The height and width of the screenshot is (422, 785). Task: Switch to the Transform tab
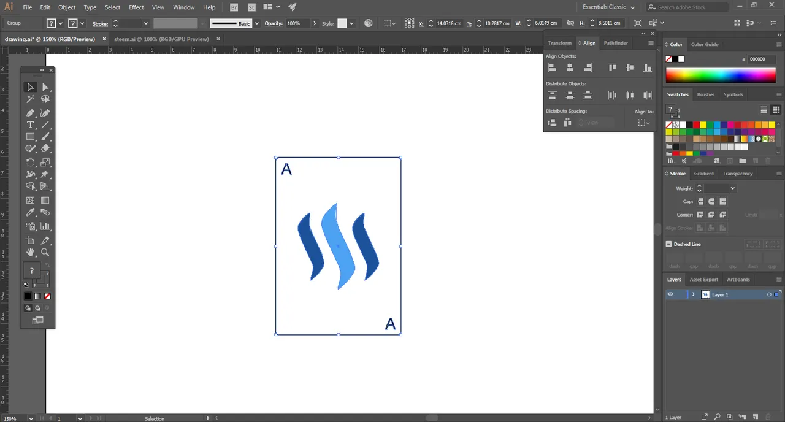click(559, 43)
